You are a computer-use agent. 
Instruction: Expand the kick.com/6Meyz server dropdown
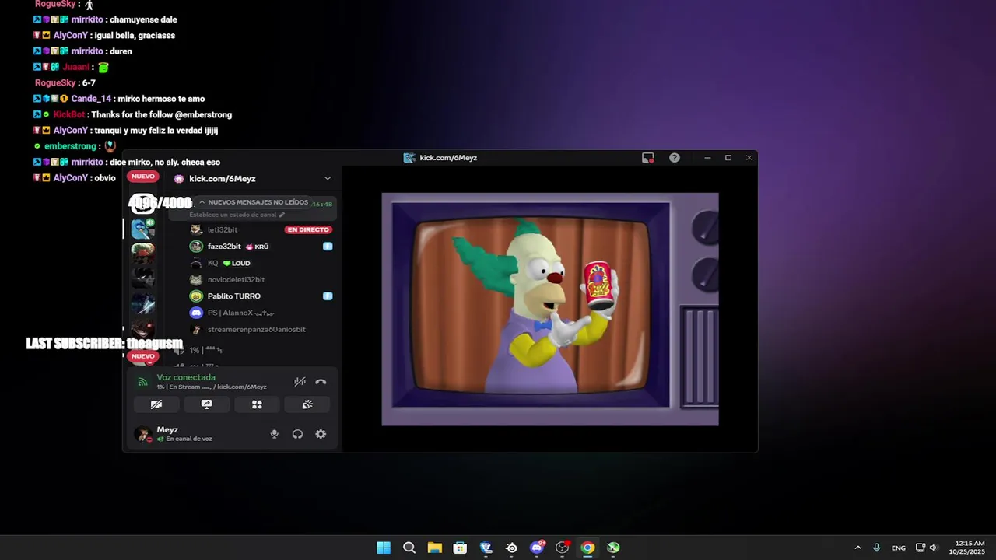(x=328, y=179)
